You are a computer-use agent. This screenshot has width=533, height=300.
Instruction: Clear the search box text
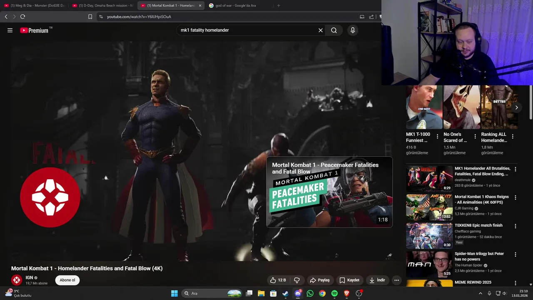[321, 30]
